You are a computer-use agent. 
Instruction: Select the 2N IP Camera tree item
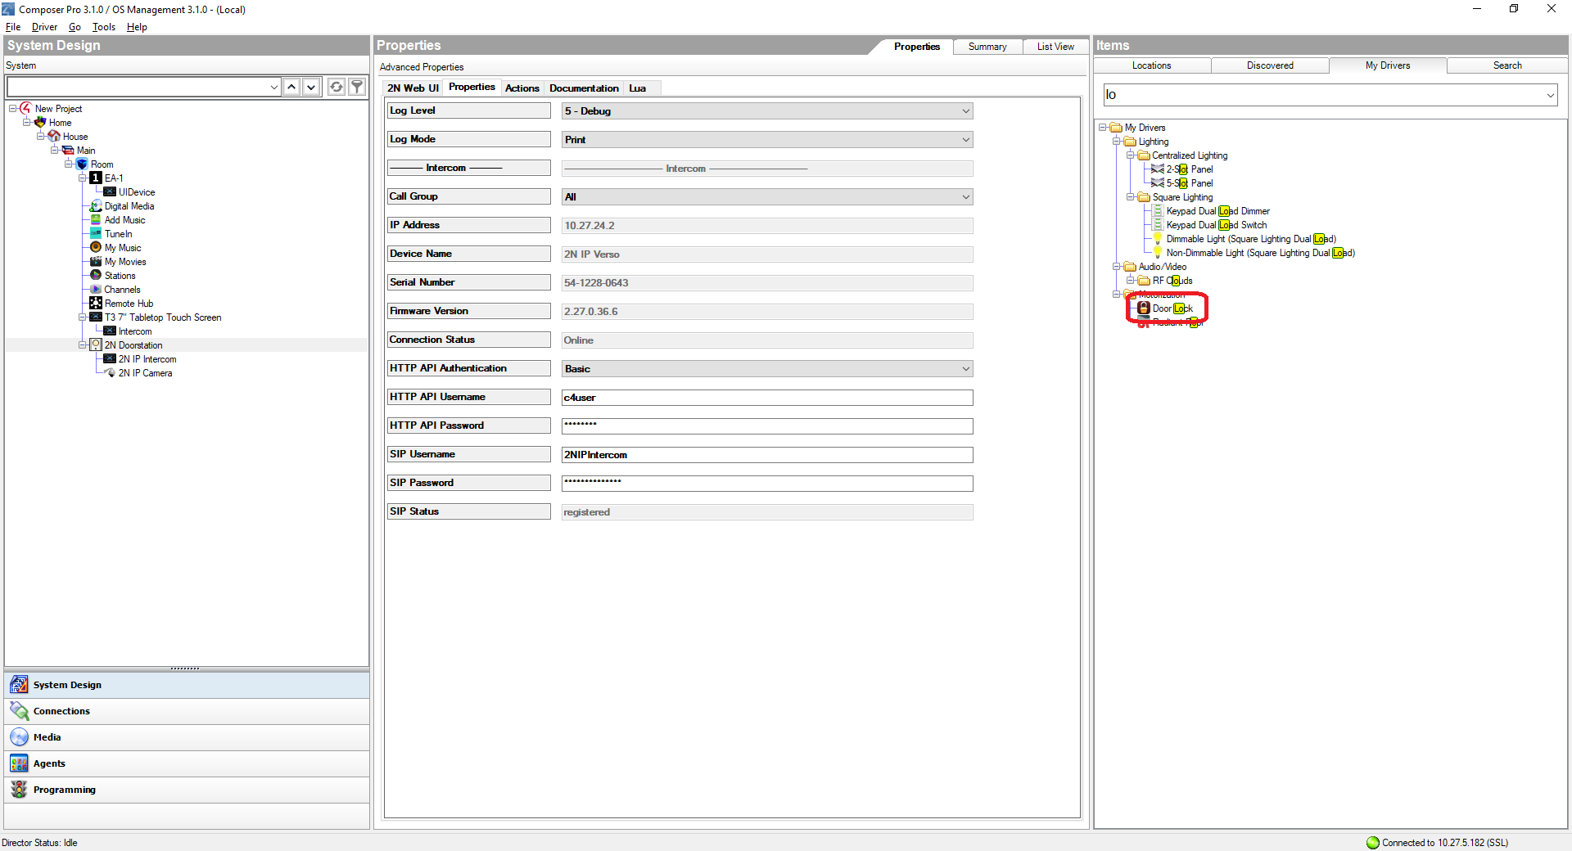coord(145,373)
